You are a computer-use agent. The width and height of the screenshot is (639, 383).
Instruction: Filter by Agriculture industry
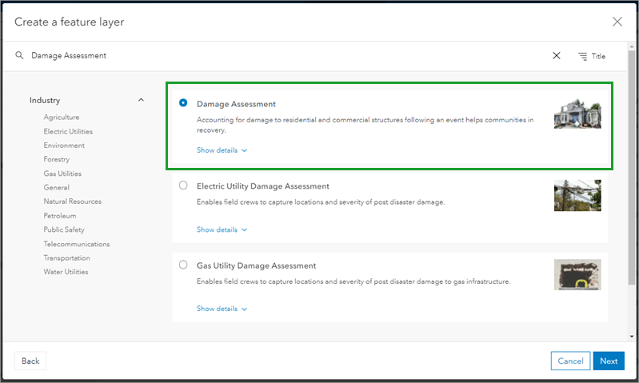[x=62, y=117]
